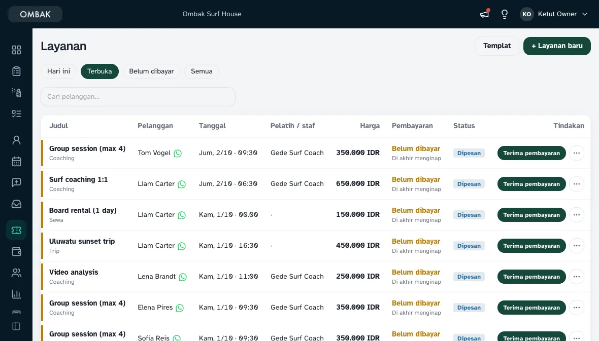Viewport: 599px width, 341px height.
Task: Open the bar chart reports icon
Action: (x=16, y=294)
